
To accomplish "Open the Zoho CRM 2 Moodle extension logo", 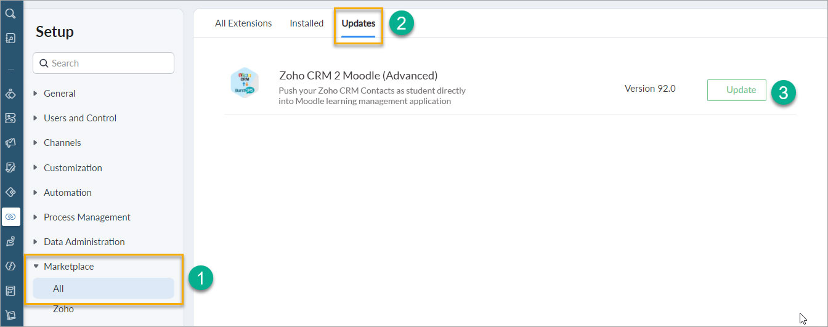I will point(244,83).
